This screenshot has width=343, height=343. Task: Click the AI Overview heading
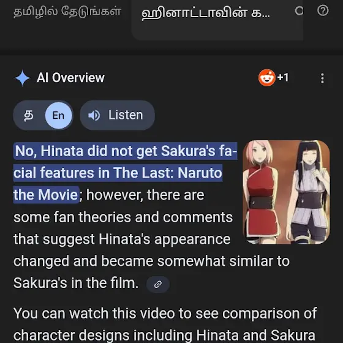pyautogui.click(x=70, y=78)
